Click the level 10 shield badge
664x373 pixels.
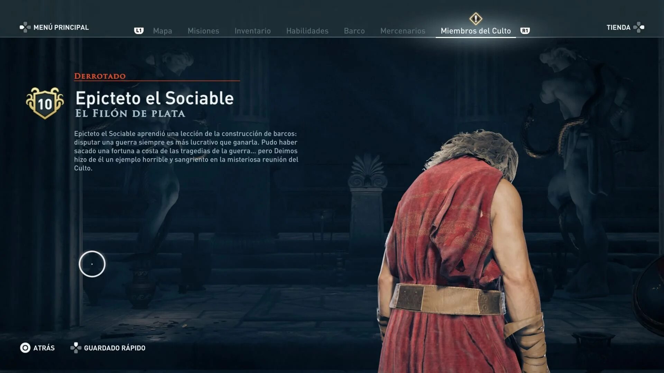pyautogui.click(x=45, y=103)
